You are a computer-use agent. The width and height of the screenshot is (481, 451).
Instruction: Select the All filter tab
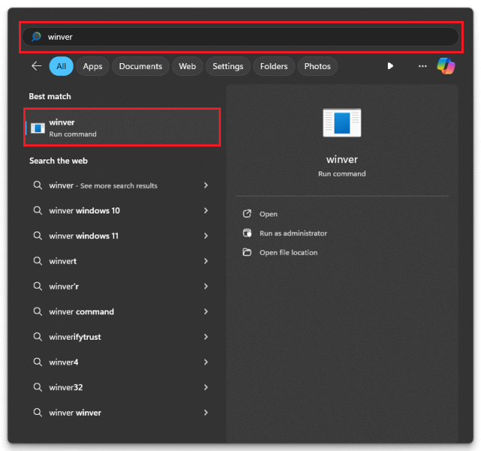pyautogui.click(x=61, y=66)
